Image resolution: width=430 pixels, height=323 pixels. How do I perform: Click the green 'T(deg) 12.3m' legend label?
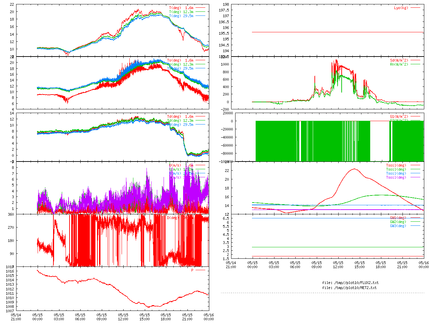click(x=181, y=12)
